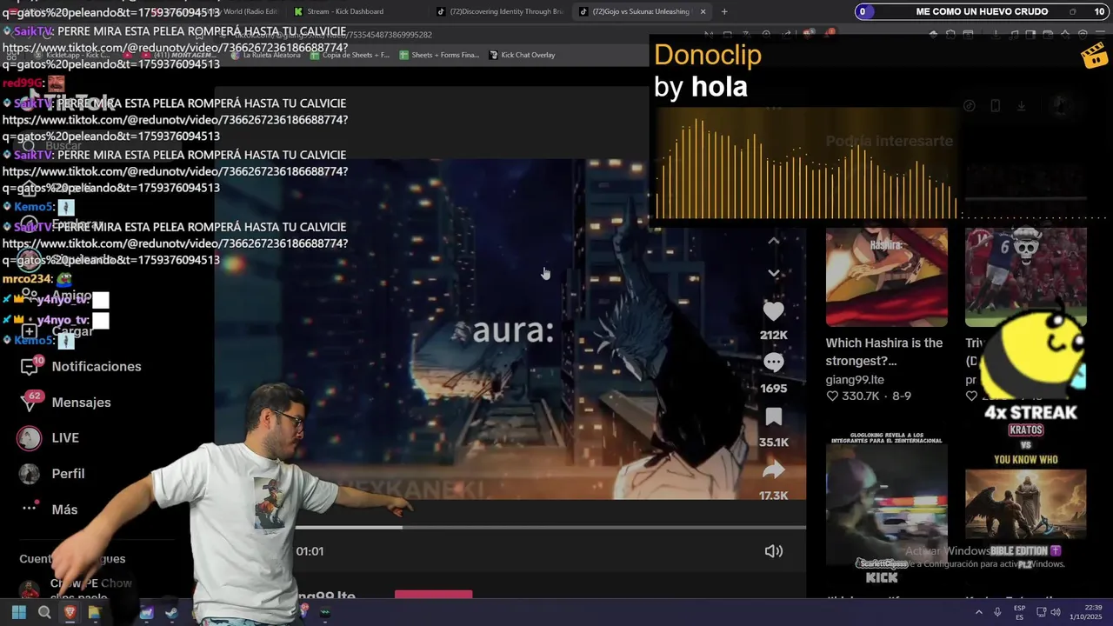
Task: Click the Brave browser taskbar icon
Action: [x=70, y=612]
